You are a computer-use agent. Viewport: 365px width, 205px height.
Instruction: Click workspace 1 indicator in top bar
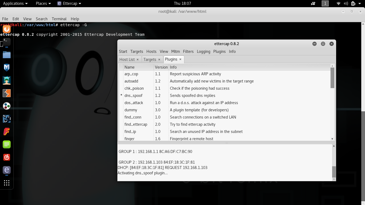click(325, 3)
